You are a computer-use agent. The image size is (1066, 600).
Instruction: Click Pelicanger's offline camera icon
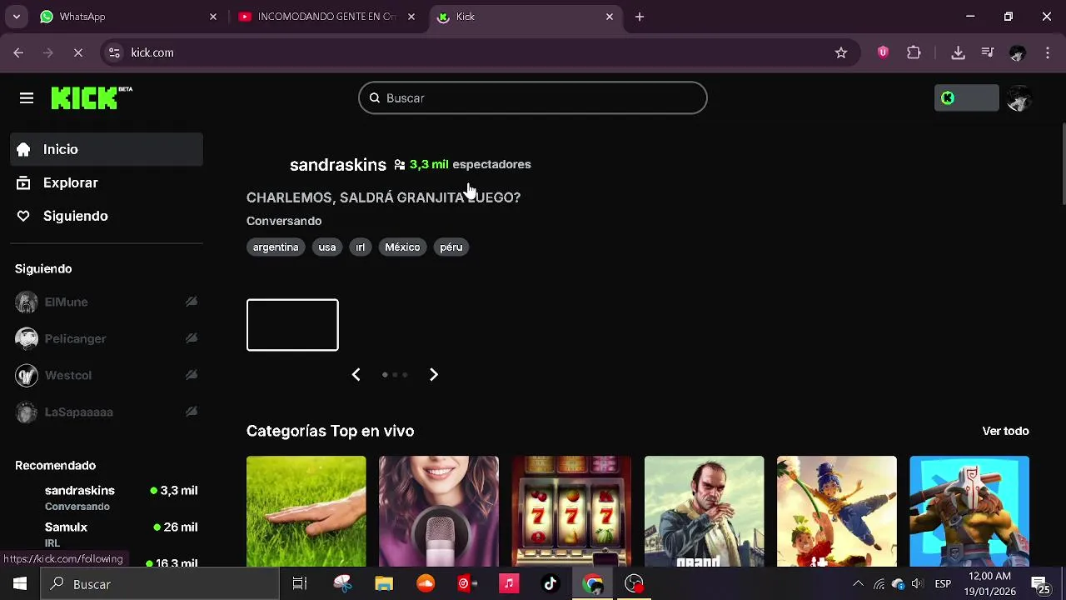coord(192,338)
